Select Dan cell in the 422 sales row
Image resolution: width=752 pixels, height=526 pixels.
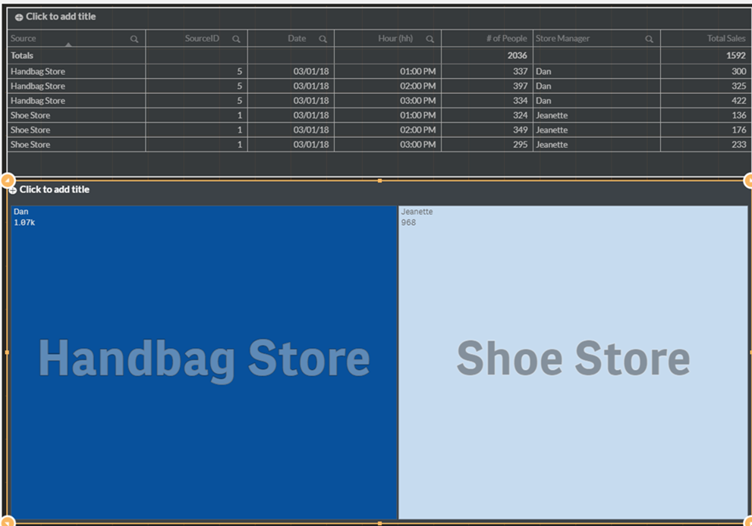(596, 101)
